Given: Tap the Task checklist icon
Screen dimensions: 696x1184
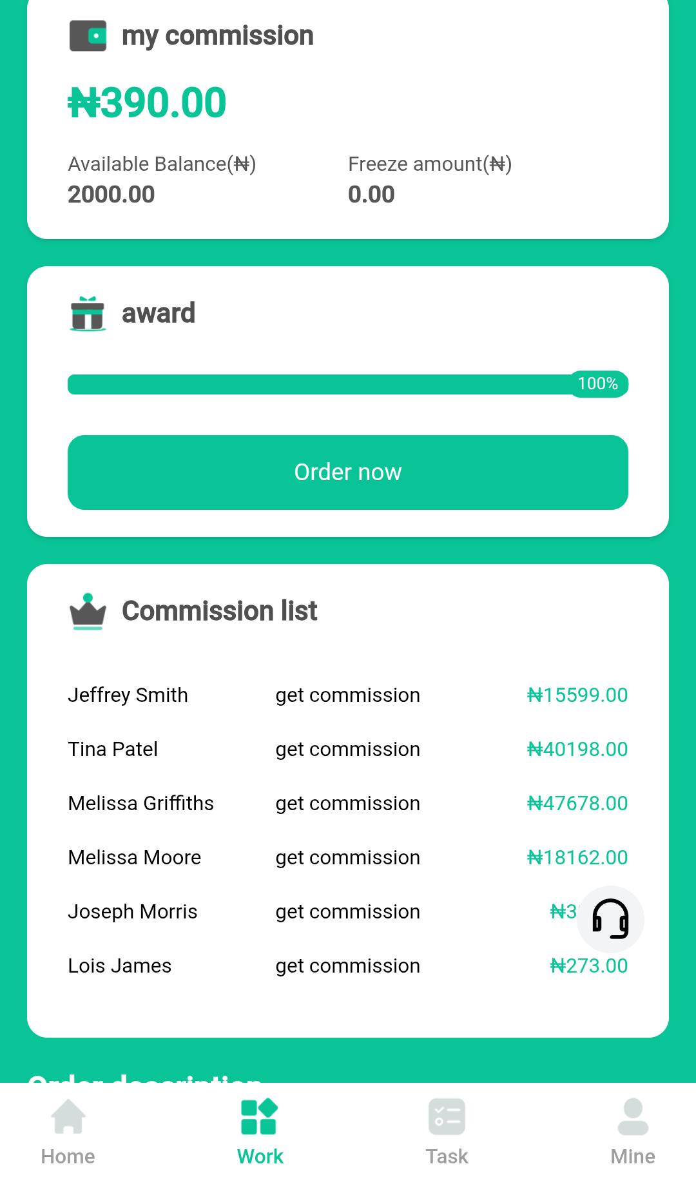Looking at the screenshot, I should click(x=447, y=1116).
